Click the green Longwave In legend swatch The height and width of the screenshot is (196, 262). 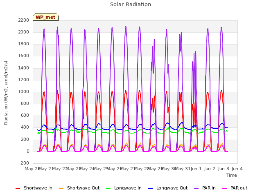[x=108, y=189]
